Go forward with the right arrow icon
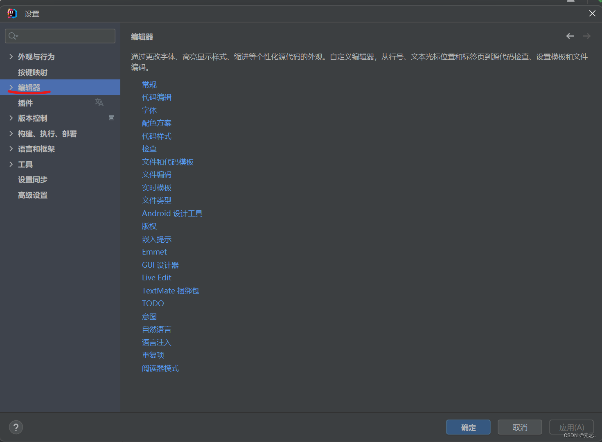 [x=586, y=36]
